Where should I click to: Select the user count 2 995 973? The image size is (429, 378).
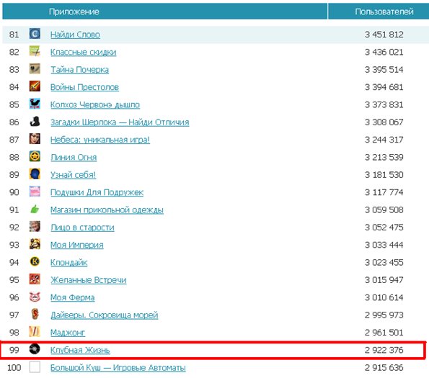pyautogui.click(x=384, y=315)
